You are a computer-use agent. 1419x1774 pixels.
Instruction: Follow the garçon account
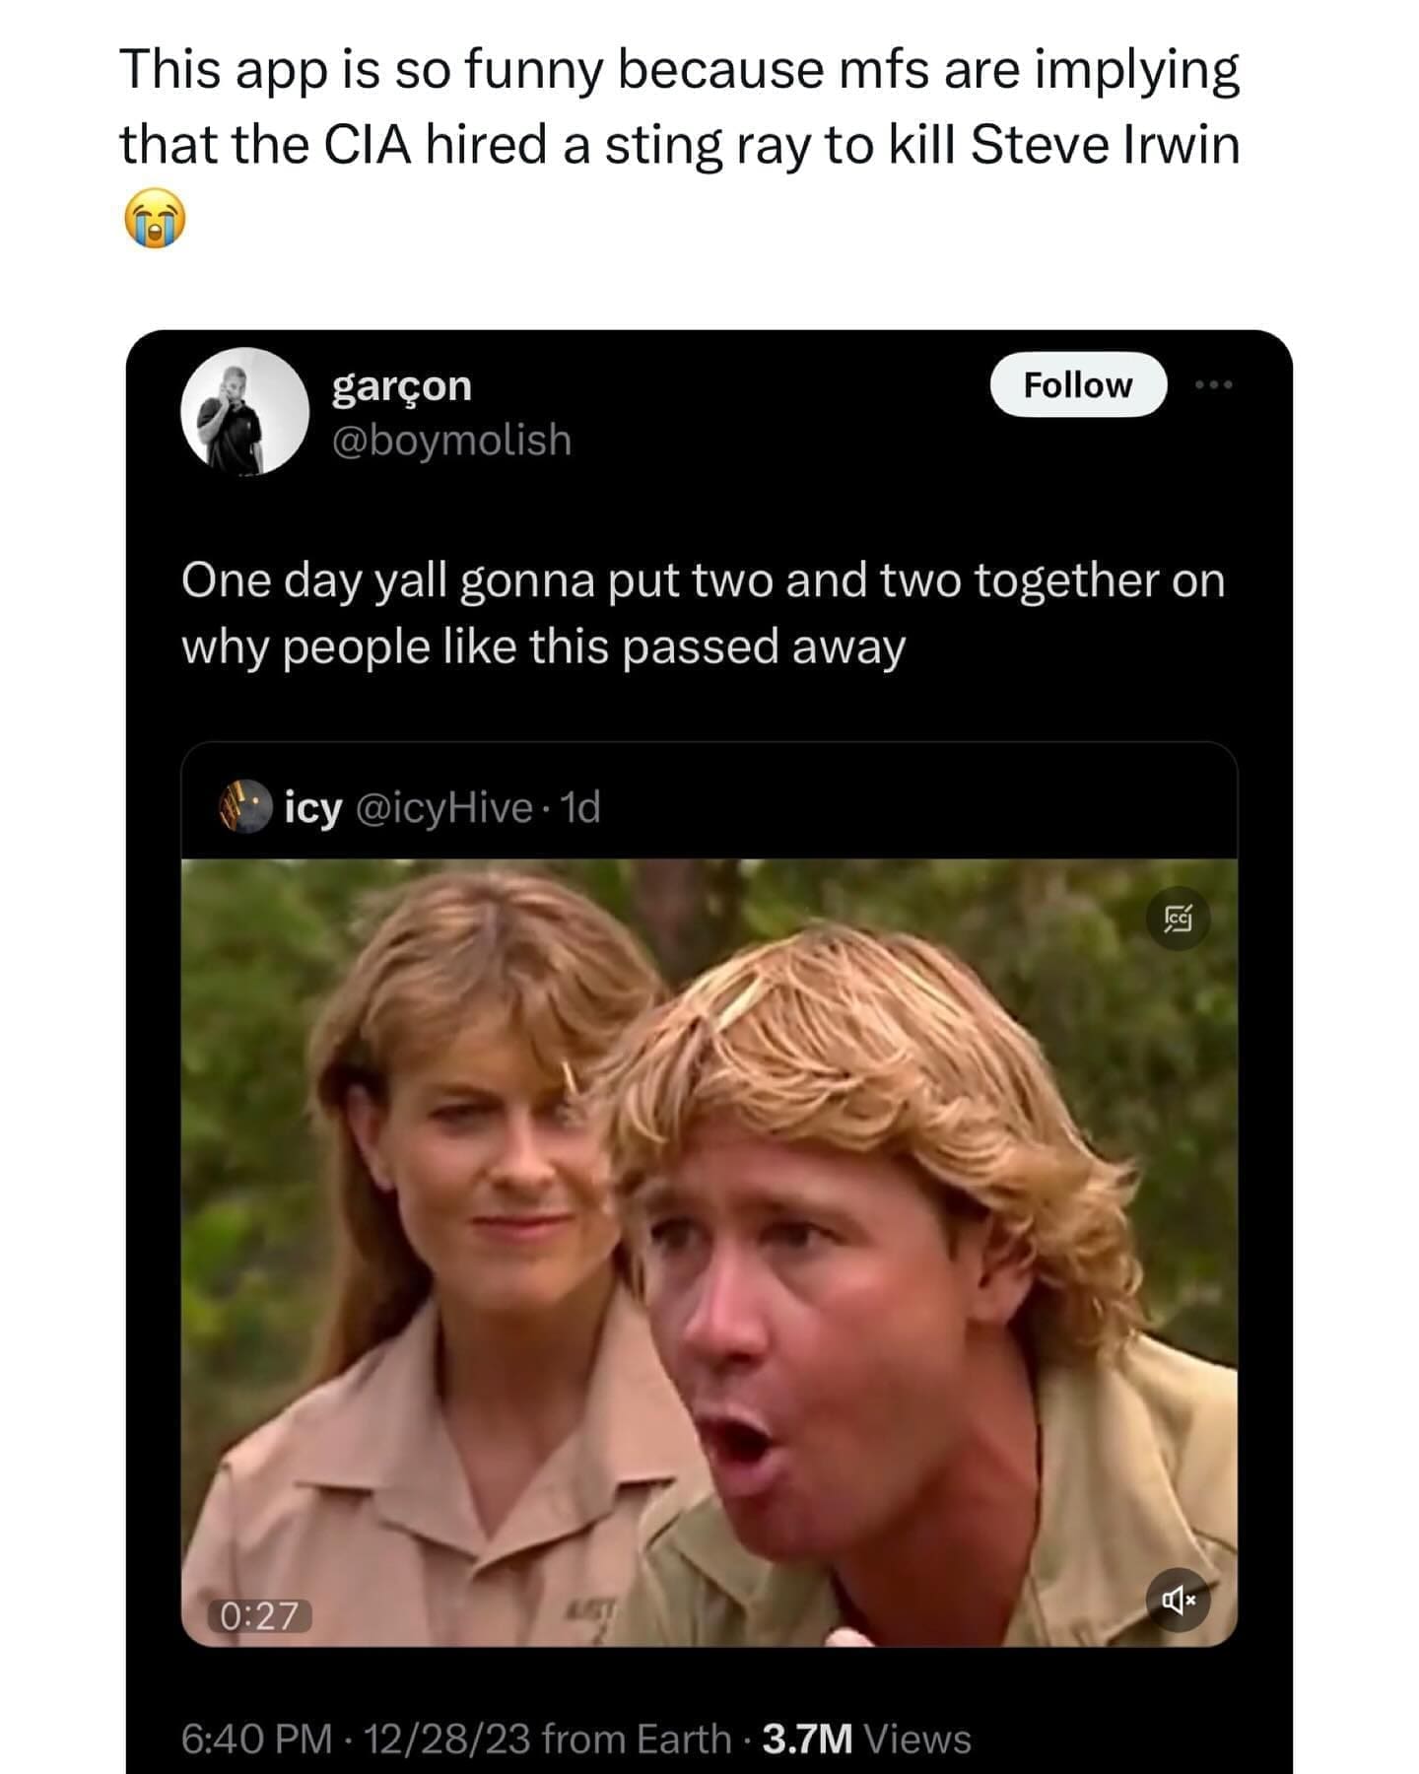point(1078,384)
